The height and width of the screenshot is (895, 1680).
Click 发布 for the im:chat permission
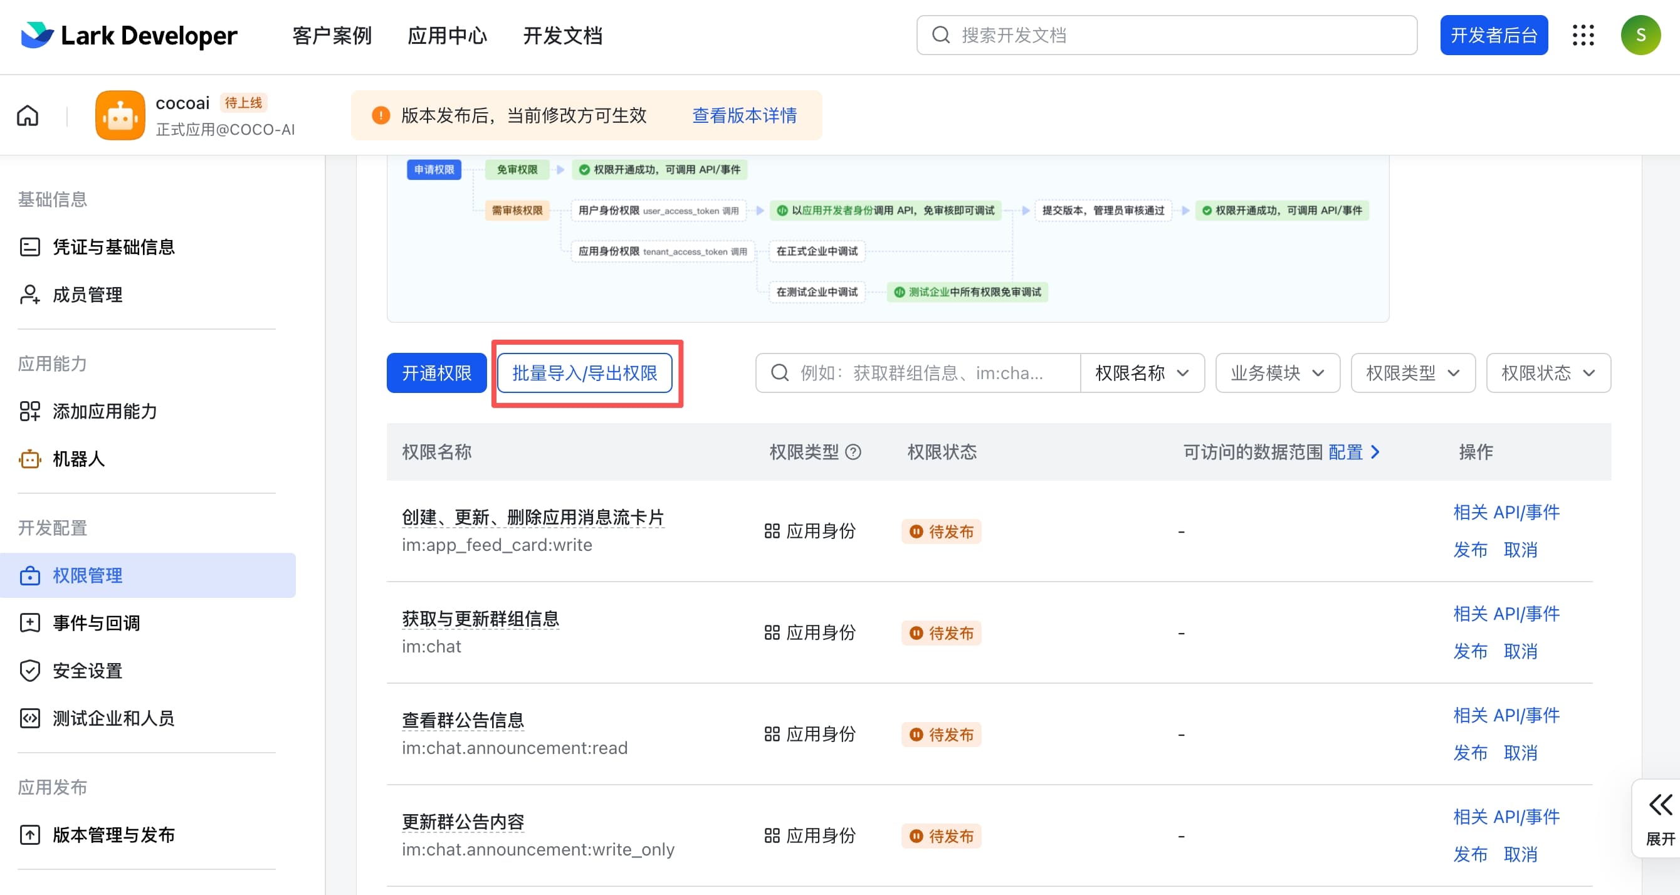tap(1470, 651)
